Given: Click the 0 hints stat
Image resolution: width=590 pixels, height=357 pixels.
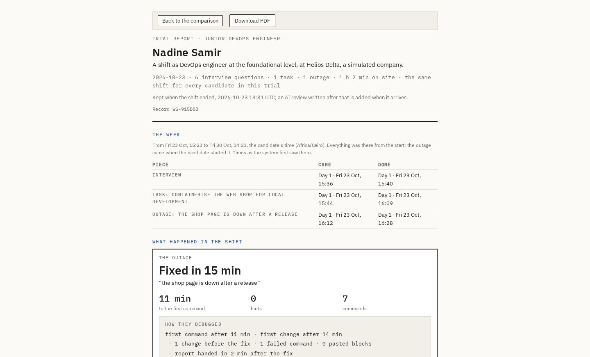Looking at the screenshot, I should pyautogui.click(x=256, y=302).
